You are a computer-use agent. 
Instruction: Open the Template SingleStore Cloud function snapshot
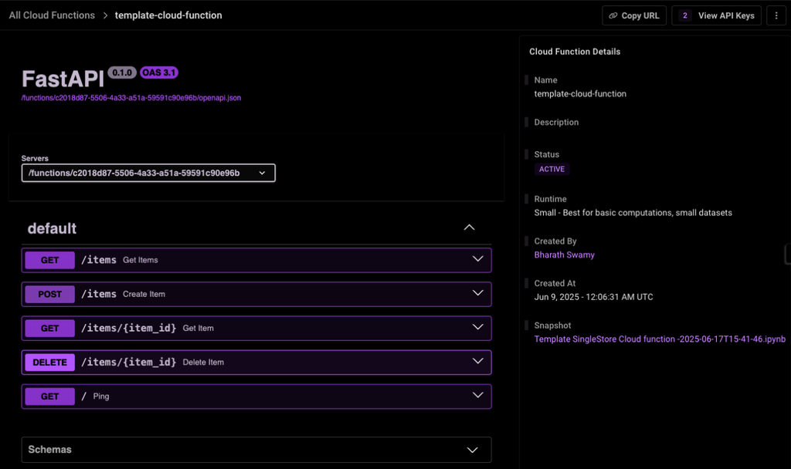[660, 339]
